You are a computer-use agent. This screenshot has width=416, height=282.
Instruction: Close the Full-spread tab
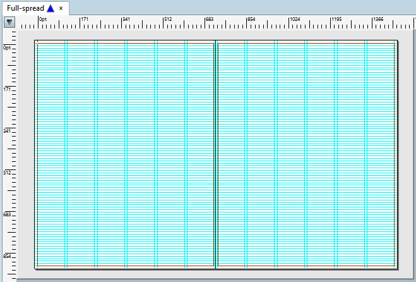pos(61,8)
